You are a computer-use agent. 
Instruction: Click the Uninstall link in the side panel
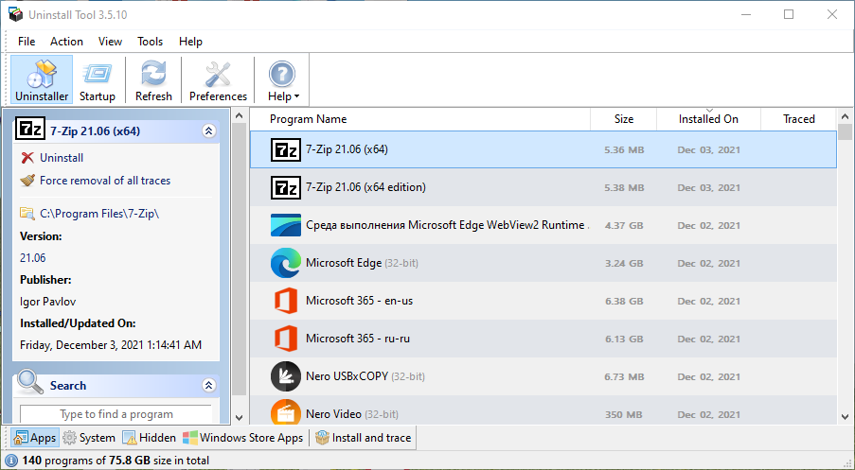click(61, 158)
